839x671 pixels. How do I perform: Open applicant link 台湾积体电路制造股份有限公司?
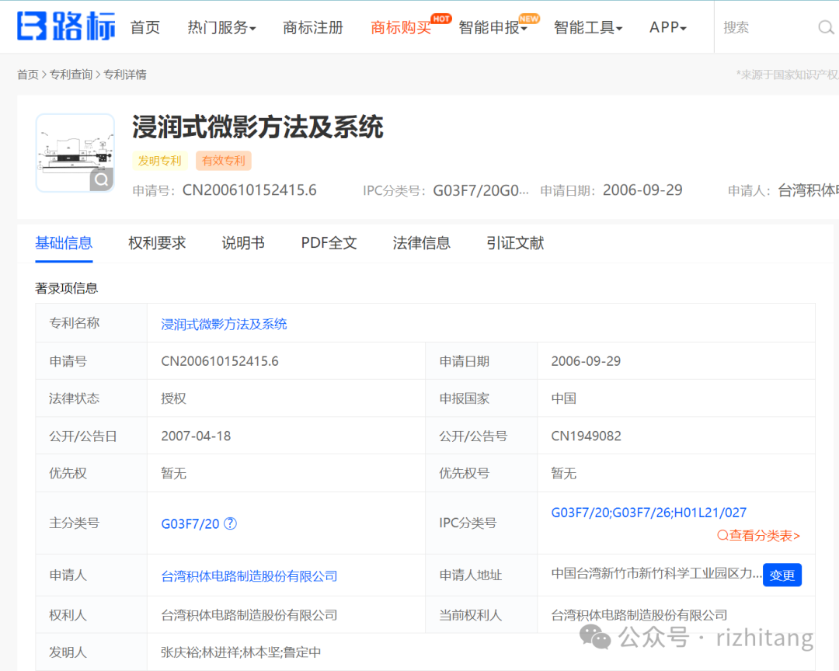[x=249, y=575]
